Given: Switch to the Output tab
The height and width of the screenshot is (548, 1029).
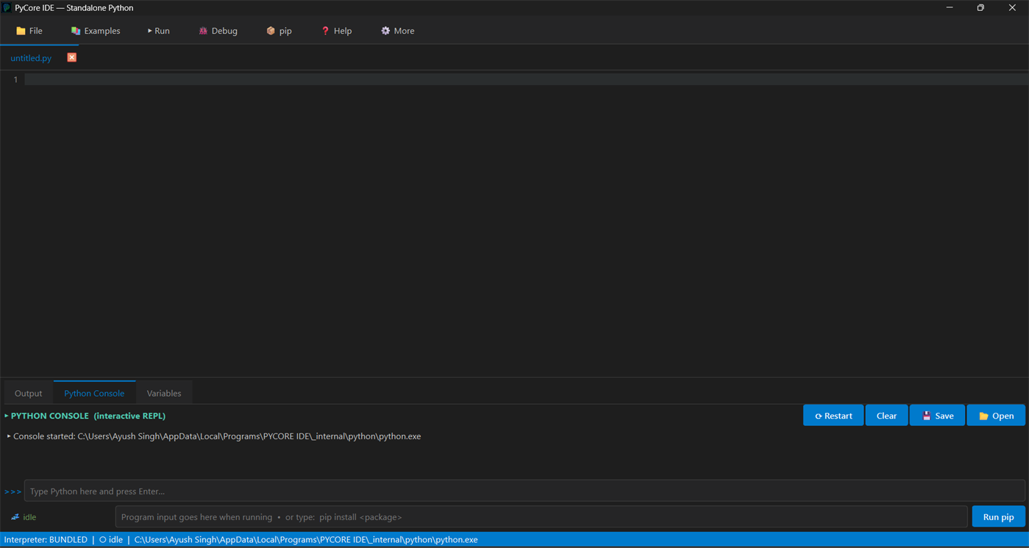Looking at the screenshot, I should click(x=29, y=393).
